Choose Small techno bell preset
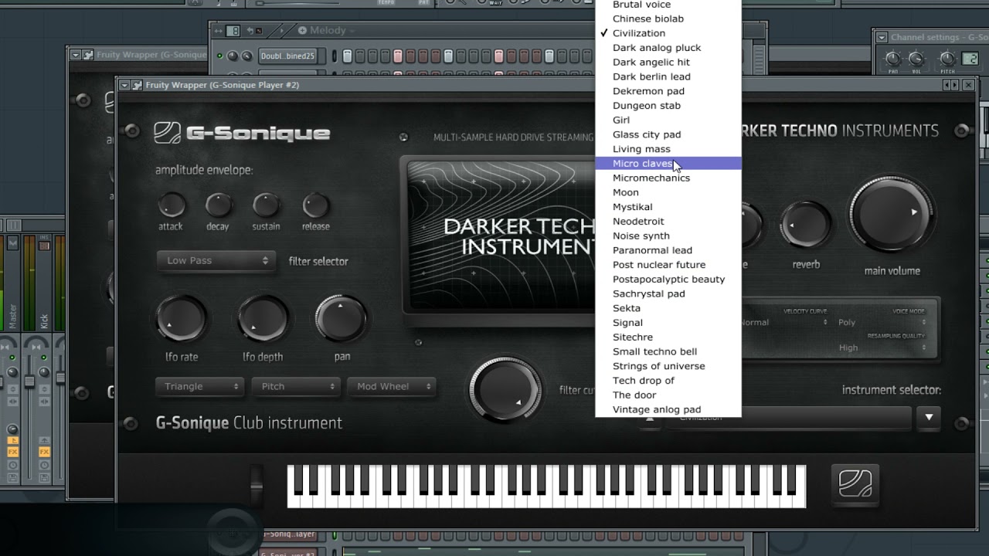The height and width of the screenshot is (556, 989). pyautogui.click(x=668, y=351)
